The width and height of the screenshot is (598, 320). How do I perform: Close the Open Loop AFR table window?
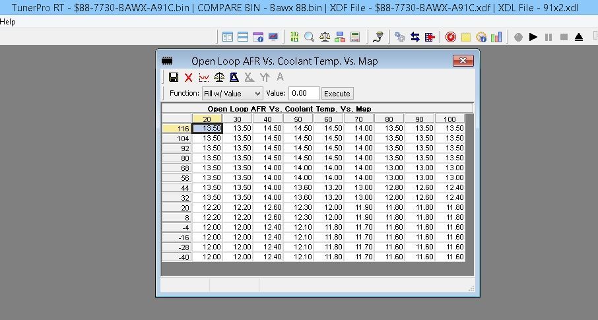pyautogui.click(x=463, y=61)
